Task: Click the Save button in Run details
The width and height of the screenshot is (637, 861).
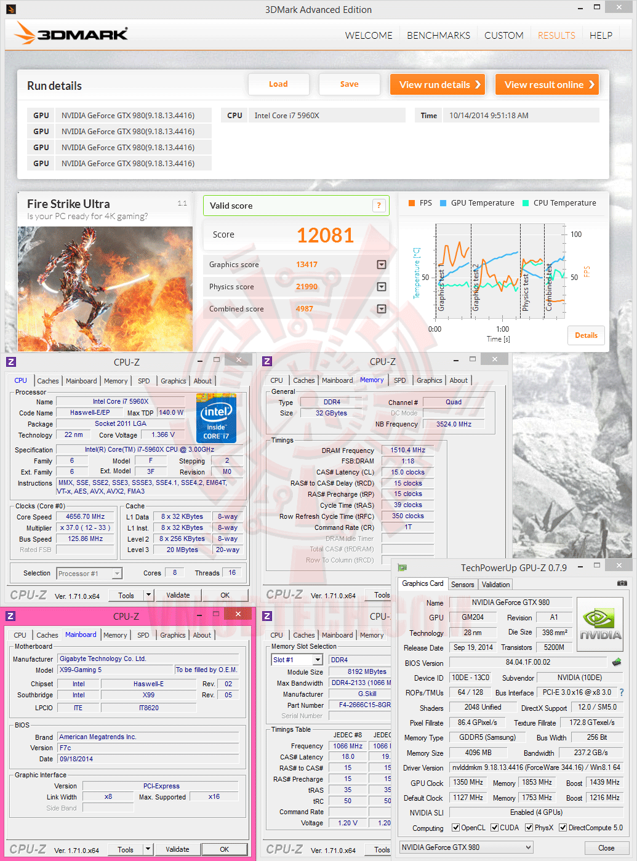Action: pos(349,84)
